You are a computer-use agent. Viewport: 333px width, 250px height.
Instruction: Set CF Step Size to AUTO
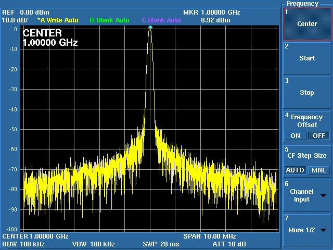coord(295,170)
